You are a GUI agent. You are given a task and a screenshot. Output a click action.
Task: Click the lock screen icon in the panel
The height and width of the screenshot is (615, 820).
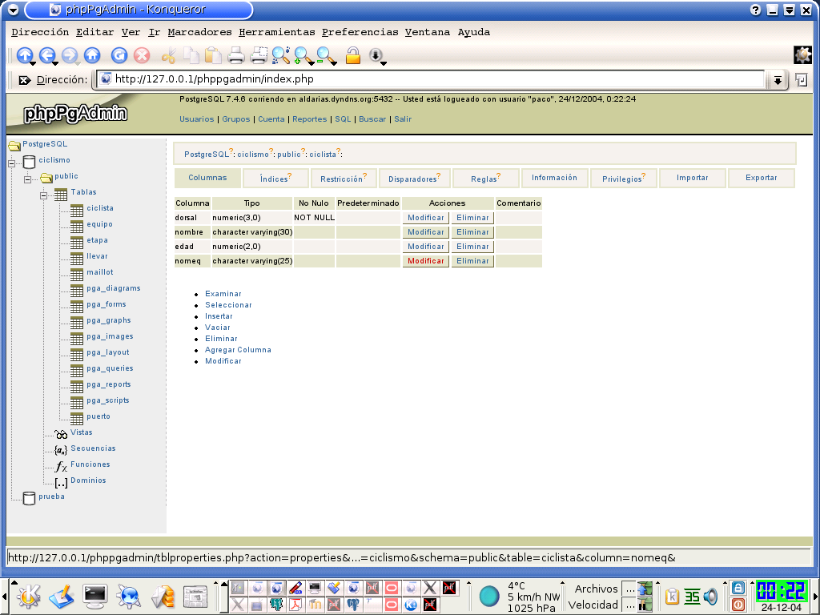tap(738, 588)
